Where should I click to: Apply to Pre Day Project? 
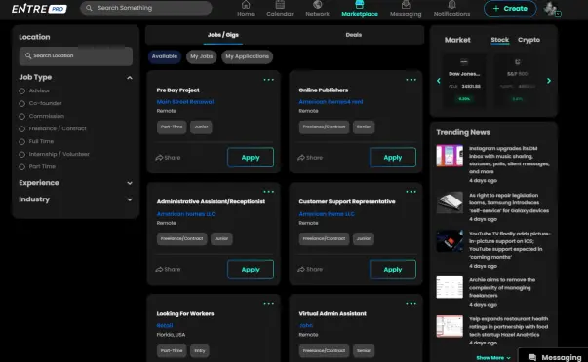[251, 158]
